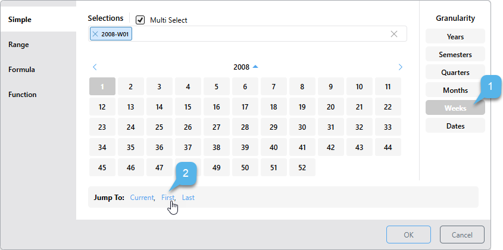
Task: Set granularity to Years
Action: point(455,36)
